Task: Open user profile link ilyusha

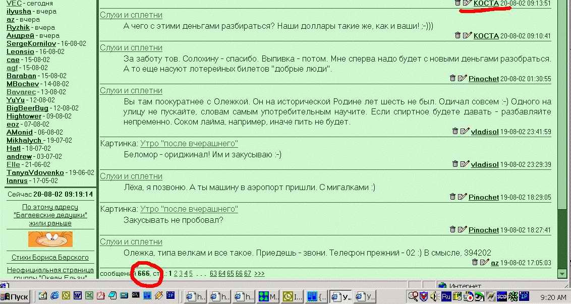Action: [x=19, y=11]
